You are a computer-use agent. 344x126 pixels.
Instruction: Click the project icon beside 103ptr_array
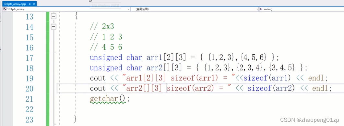point(5,9)
